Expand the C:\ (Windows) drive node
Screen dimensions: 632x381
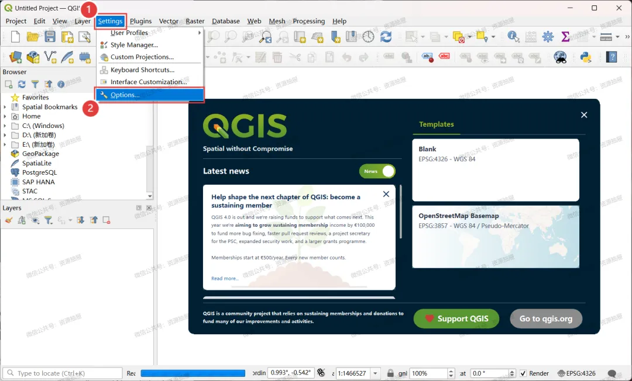5,126
